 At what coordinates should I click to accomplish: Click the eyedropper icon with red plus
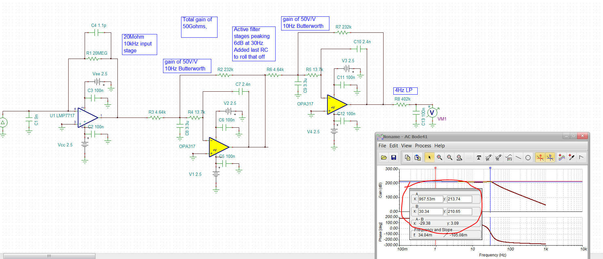[572, 157]
